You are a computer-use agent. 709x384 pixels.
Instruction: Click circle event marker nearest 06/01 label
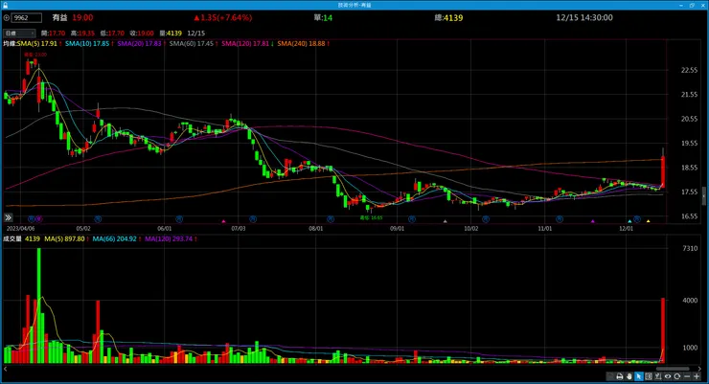tap(179, 219)
